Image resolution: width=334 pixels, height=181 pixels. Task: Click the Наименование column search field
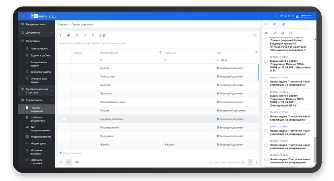[131, 60]
